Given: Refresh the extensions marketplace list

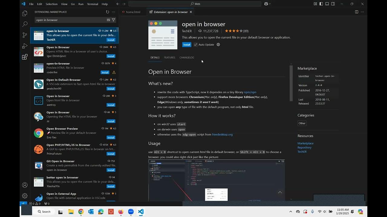Looking at the screenshot, I should [107, 12].
